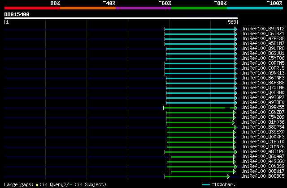Select the UniRef100_A7PE38 label

[263, 39]
